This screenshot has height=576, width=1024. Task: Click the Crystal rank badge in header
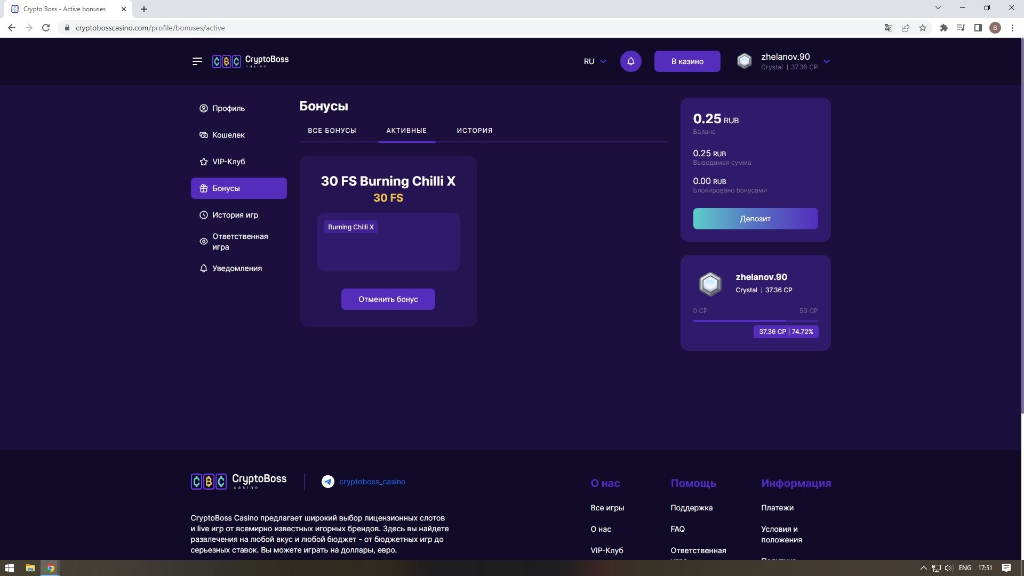[744, 61]
